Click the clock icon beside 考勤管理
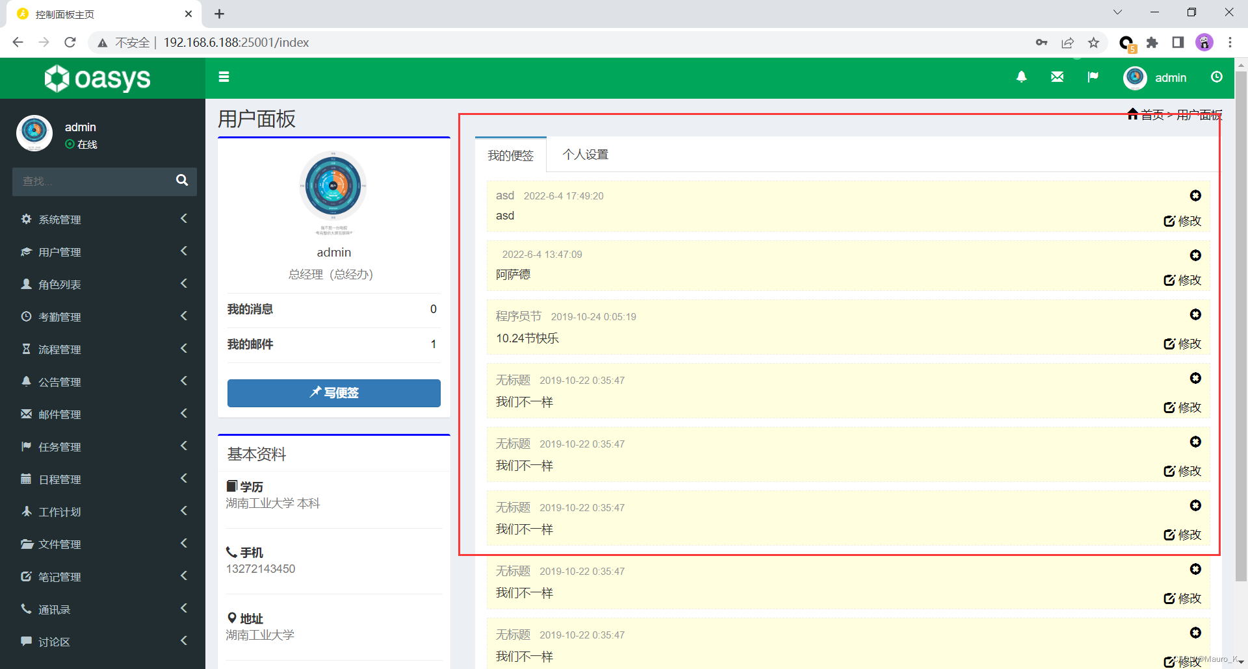Screen dimensions: 1248x669 pyautogui.click(x=26, y=316)
